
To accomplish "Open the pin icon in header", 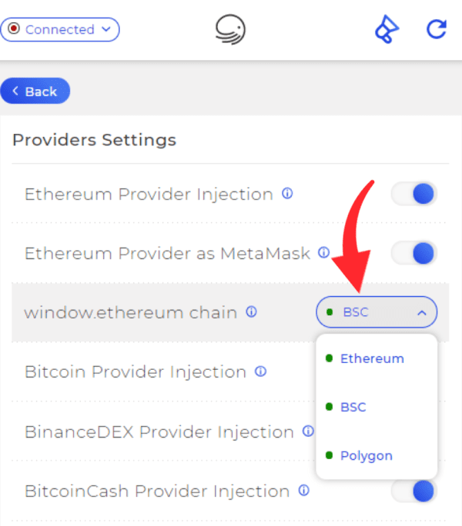I will click(387, 29).
